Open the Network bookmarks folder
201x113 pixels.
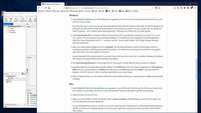tap(41, 11)
